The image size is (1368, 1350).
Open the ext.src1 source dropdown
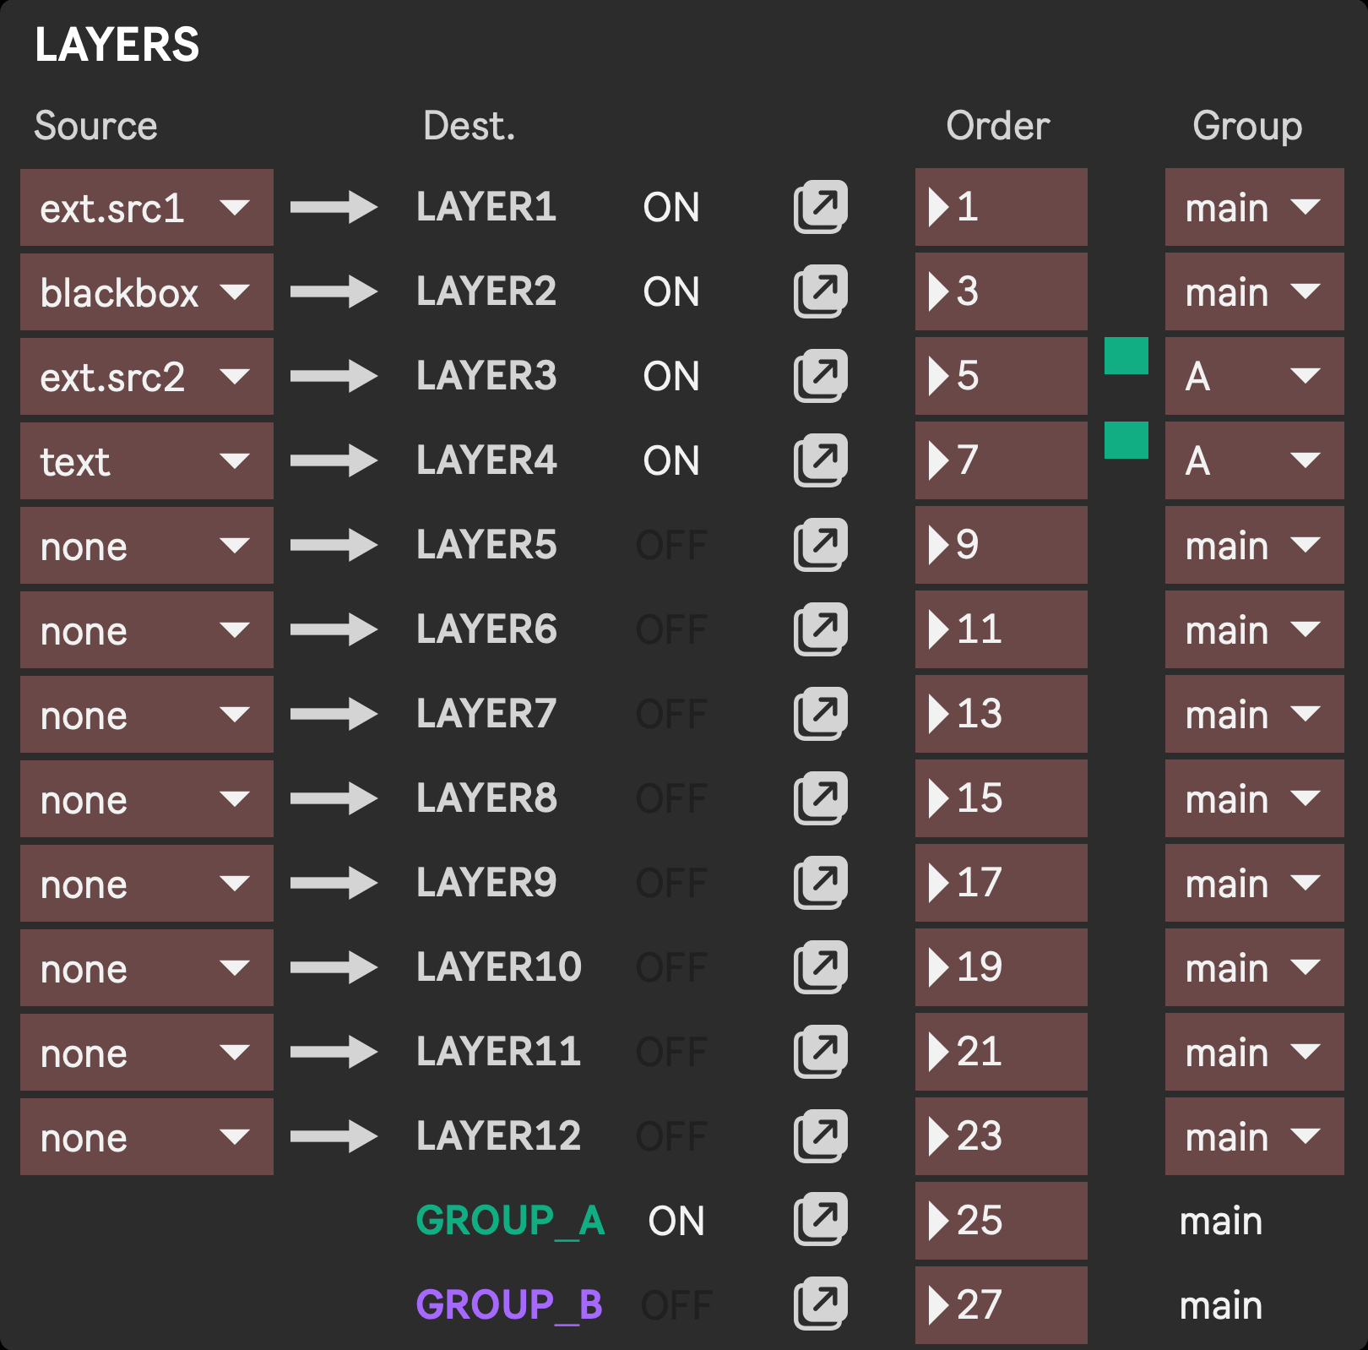pos(147,208)
